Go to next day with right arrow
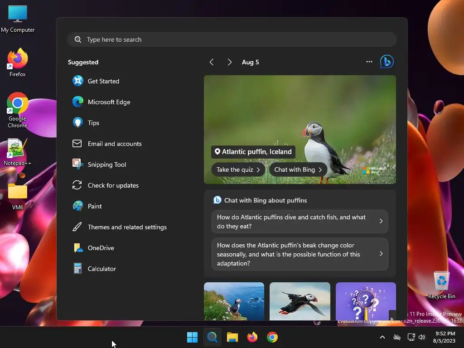This screenshot has width=464, height=348. point(230,62)
